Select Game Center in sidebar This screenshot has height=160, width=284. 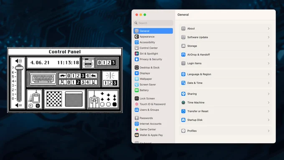[x=153, y=129]
